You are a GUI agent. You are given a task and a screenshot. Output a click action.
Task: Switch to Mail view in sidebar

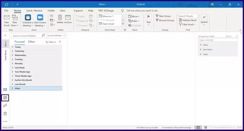click(x=5, y=90)
